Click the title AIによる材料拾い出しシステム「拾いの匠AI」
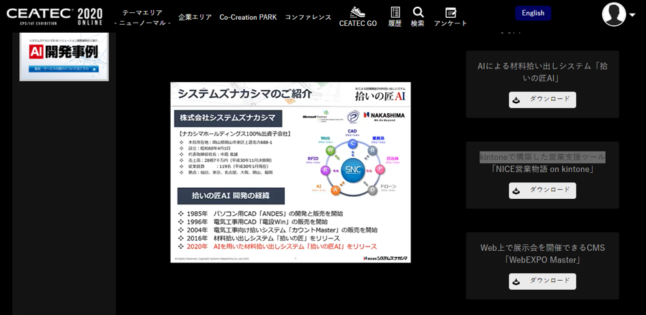 (x=542, y=72)
